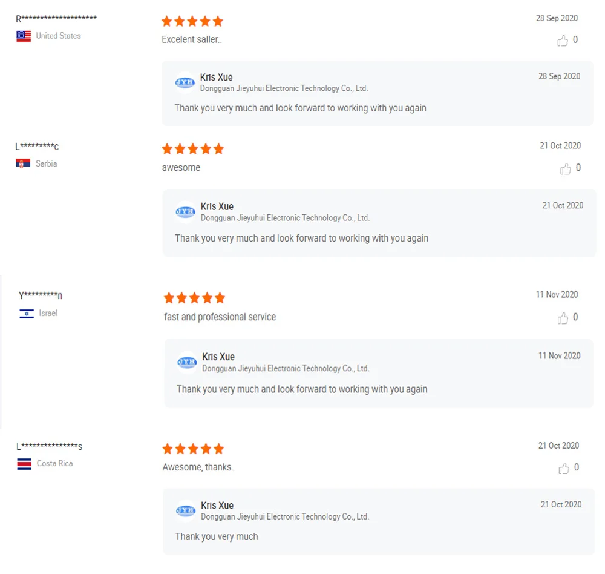Click reviewer name Y*********n from Israel
605x574 pixels.
[41, 295]
